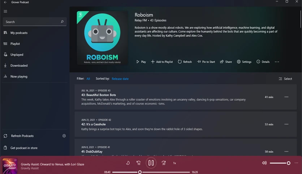
Task: Open episode 41: DubDubKay
Action: [x=185, y=147]
